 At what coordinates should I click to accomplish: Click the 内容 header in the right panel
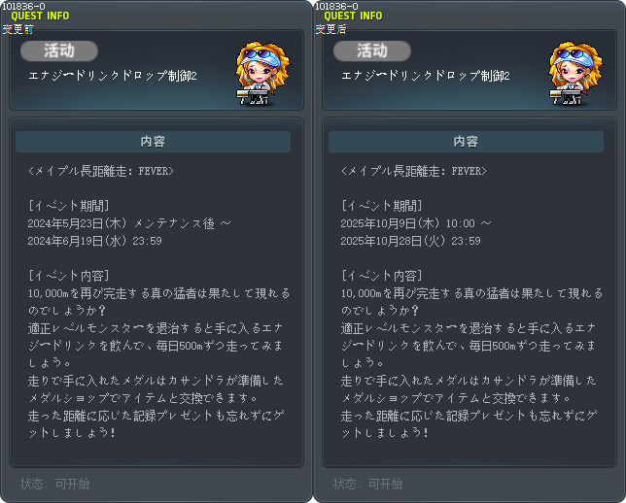pyautogui.click(x=466, y=142)
